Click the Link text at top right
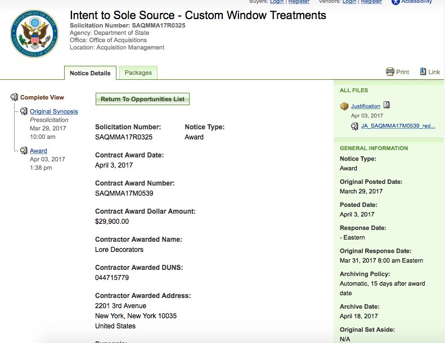Viewport: 445px width, 343px height. coord(434,72)
